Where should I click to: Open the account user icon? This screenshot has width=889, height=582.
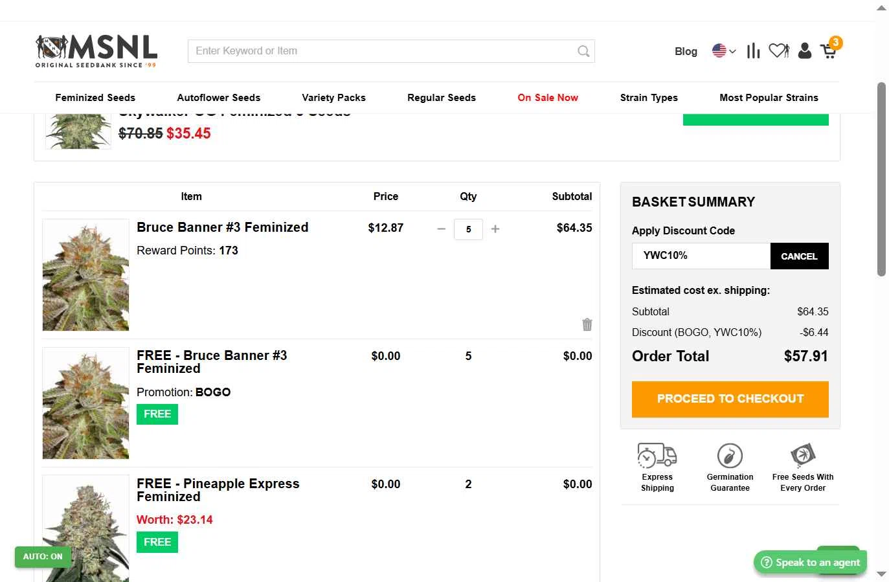[805, 50]
